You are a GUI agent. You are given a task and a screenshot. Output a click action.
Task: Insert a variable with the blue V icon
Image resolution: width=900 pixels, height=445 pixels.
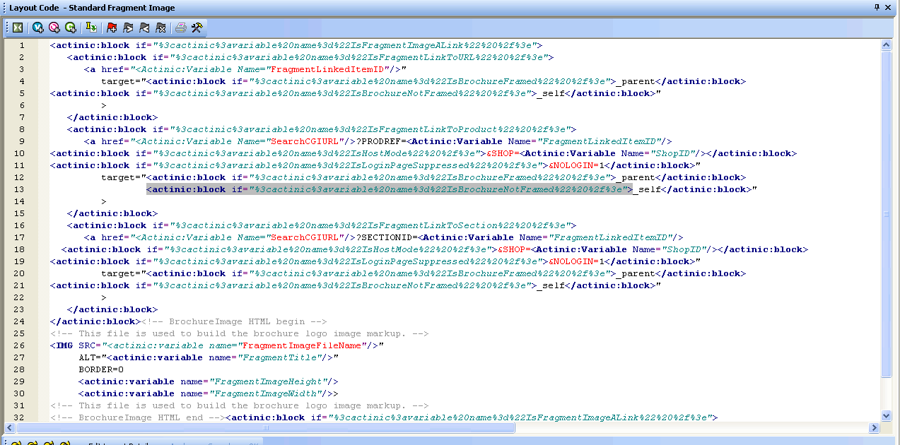pos(38,28)
